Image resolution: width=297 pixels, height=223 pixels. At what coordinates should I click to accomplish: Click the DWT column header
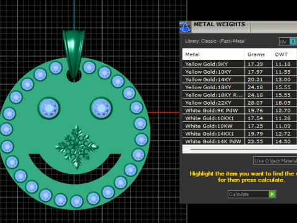pos(285,55)
